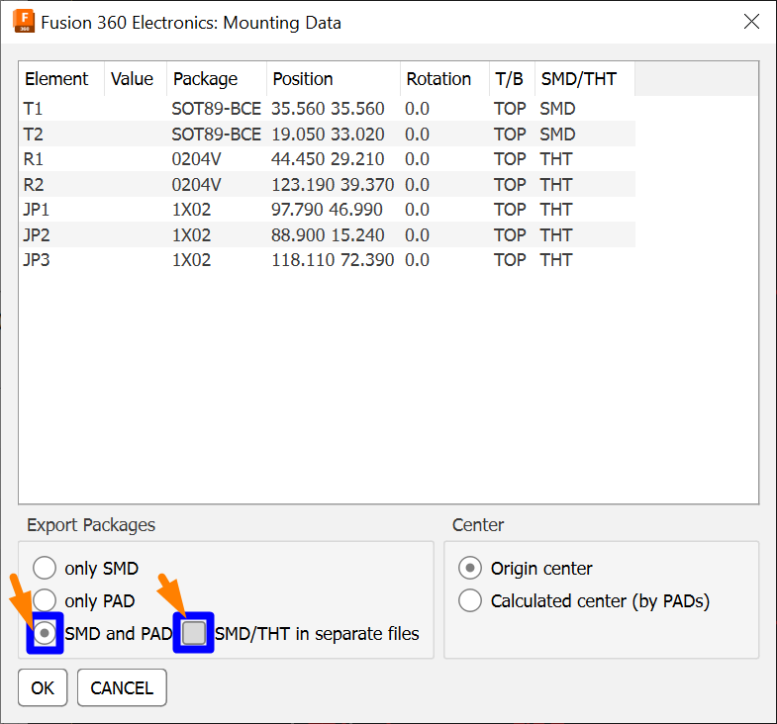Screen dimensions: 777x724
Task: Click TOP cell in JP2 row
Action: point(510,234)
